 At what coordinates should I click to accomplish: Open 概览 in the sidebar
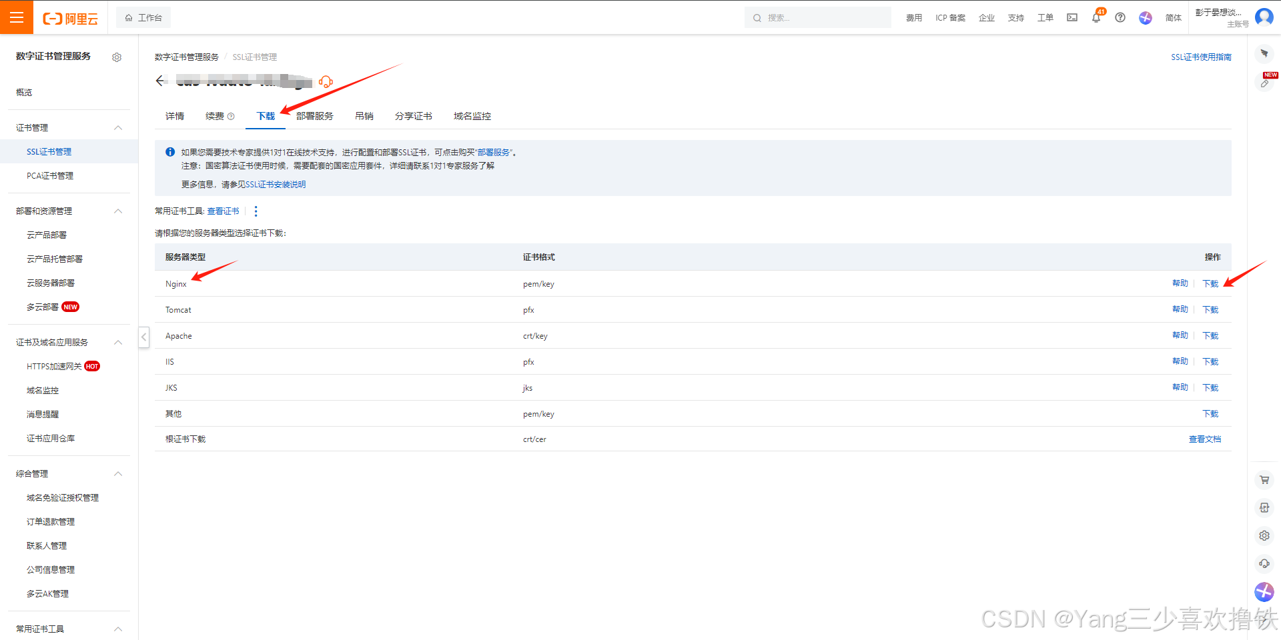coord(24,93)
